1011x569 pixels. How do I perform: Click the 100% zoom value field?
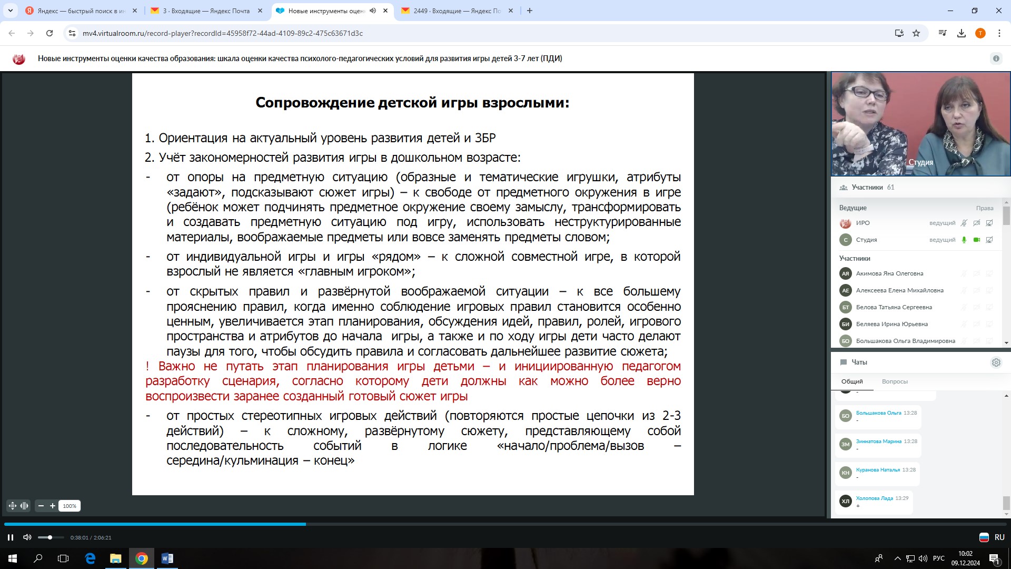[70, 506]
